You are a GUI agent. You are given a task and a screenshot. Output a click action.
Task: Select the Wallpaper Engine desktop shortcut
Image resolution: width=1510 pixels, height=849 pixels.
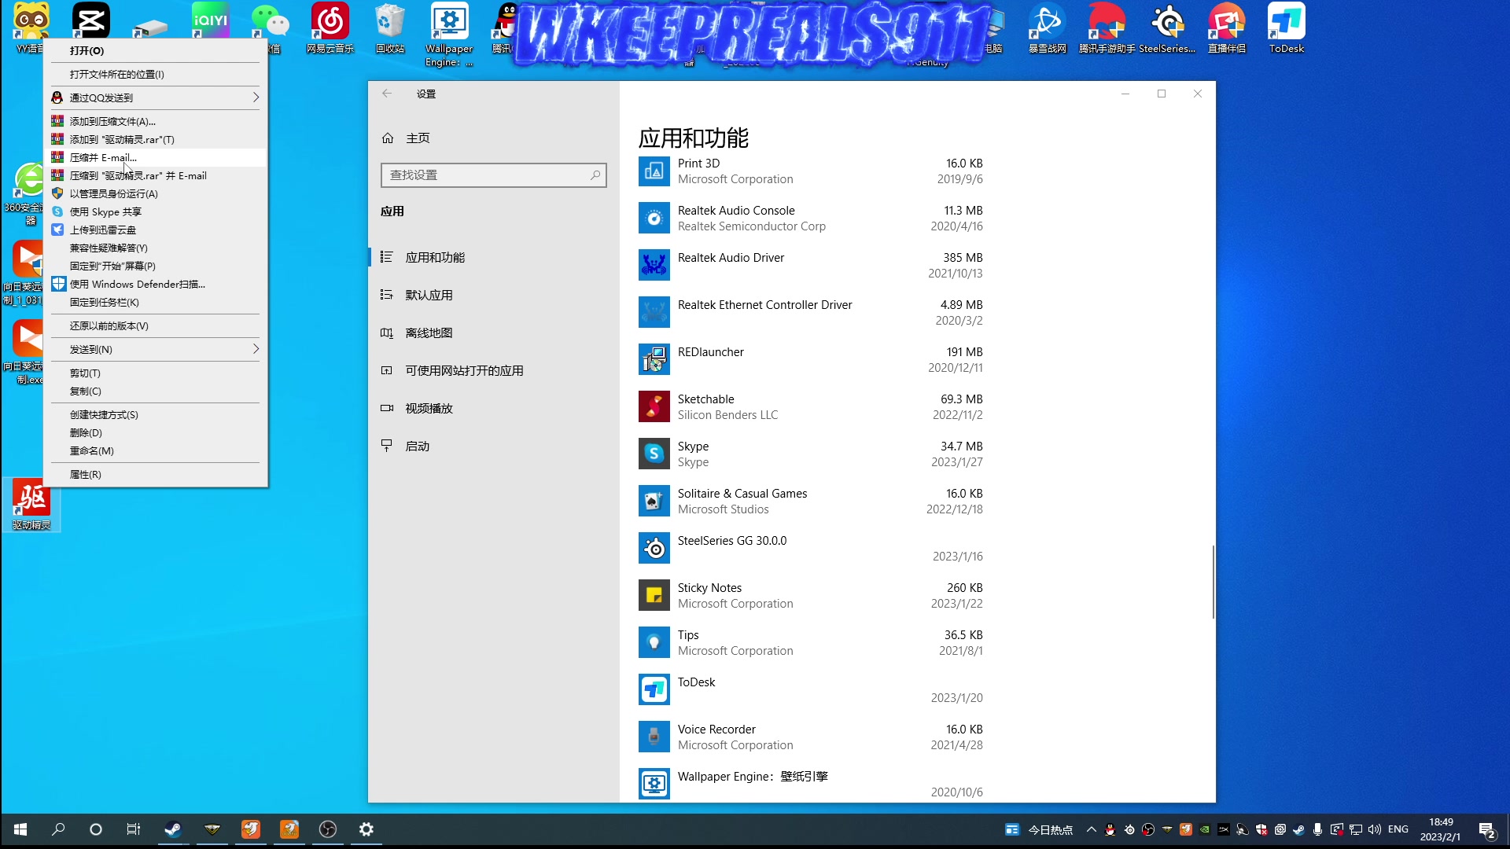click(x=449, y=35)
